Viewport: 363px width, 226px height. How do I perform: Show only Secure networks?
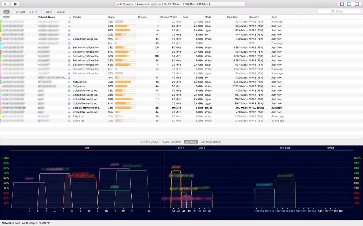(60, 12)
